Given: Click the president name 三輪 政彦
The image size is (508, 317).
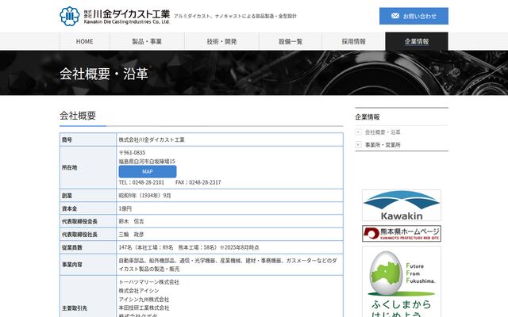Looking at the screenshot, I should [x=131, y=235].
